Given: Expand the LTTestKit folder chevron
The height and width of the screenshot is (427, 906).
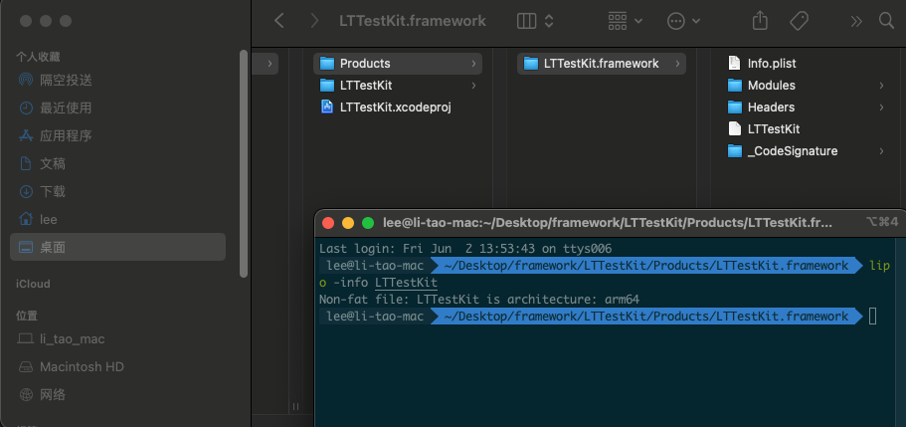Looking at the screenshot, I should (473, 86).
